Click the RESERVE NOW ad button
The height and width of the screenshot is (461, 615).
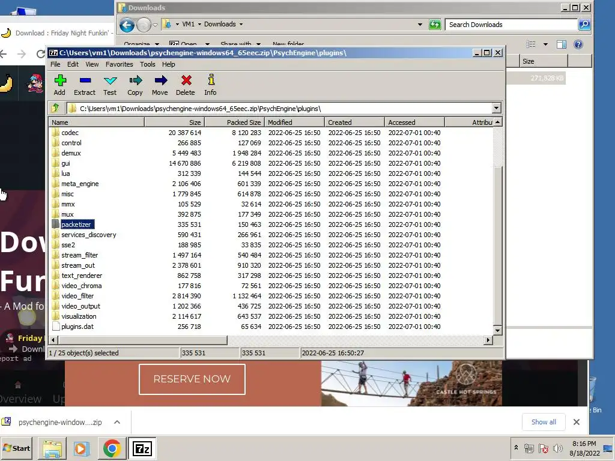point(192,379)
